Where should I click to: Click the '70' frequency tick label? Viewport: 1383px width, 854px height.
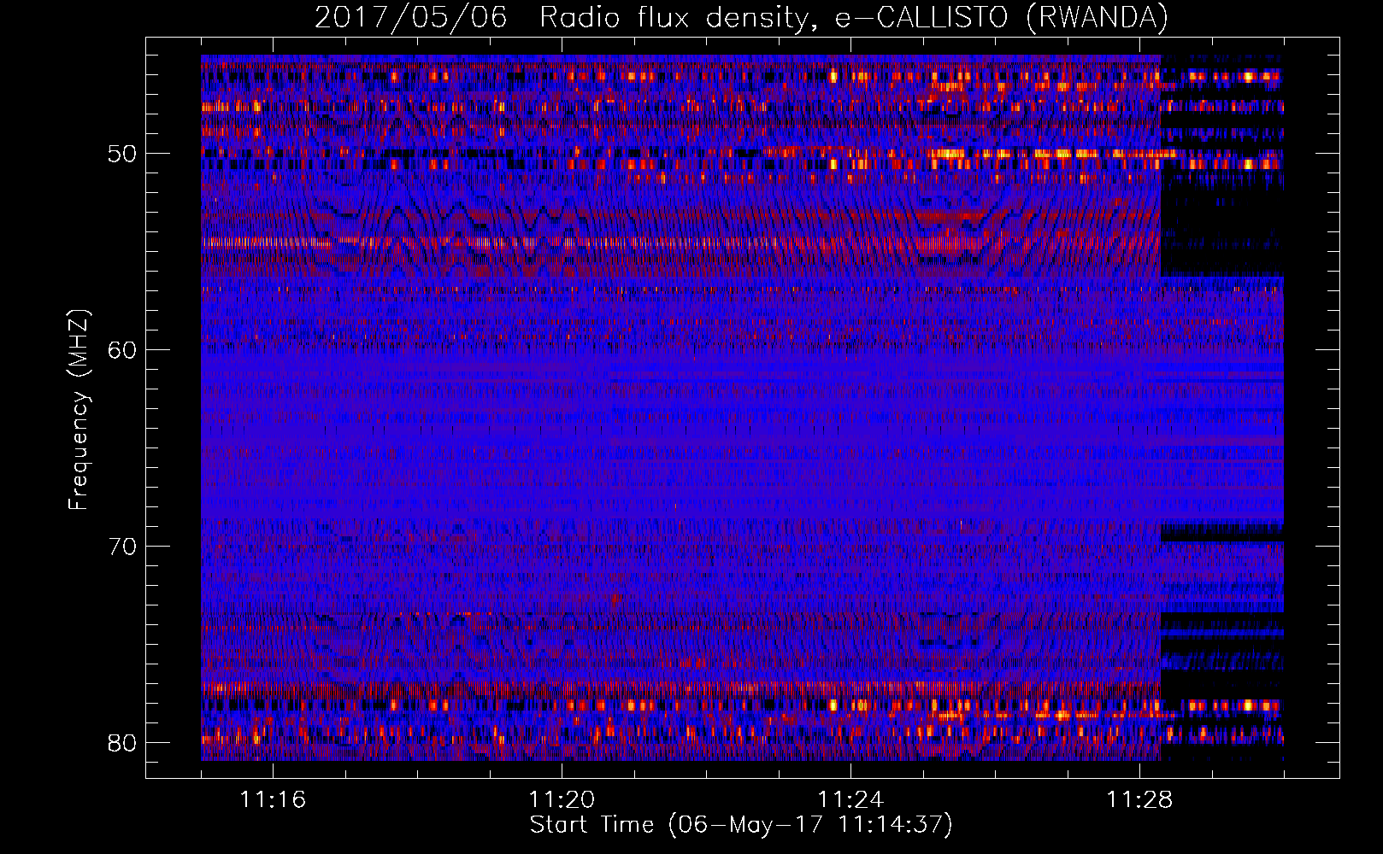tap(121, 547)
